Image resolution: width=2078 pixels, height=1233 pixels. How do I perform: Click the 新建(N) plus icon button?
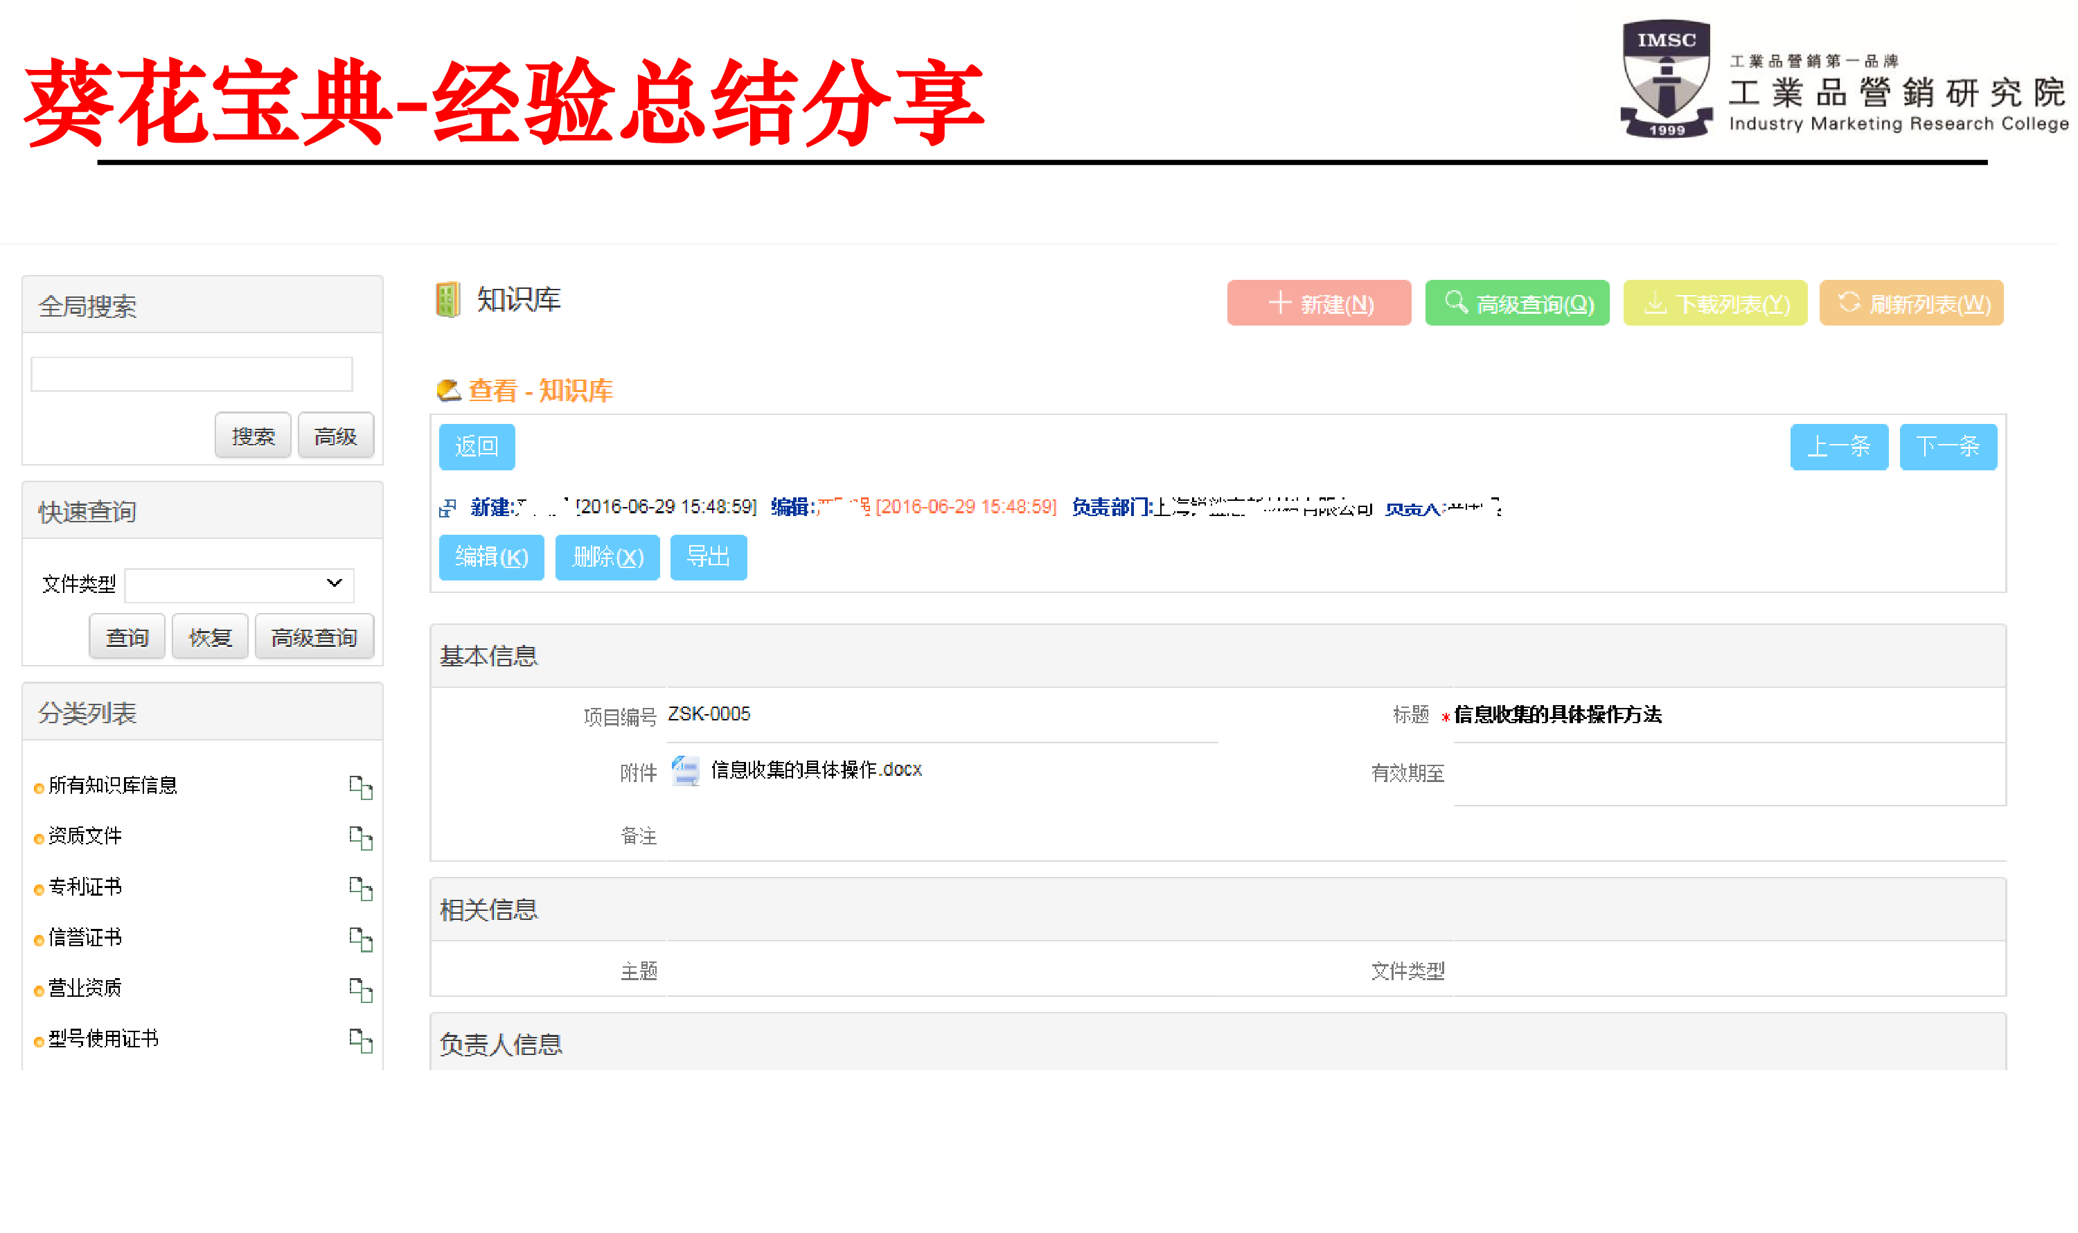1279,303
